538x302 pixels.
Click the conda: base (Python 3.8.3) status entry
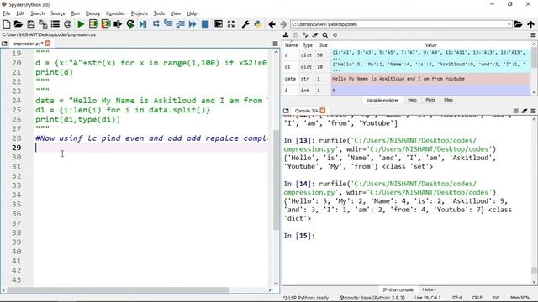[372, 298]
